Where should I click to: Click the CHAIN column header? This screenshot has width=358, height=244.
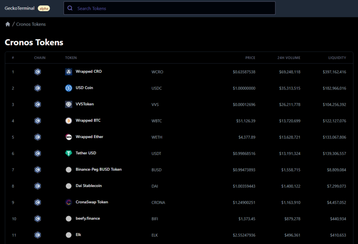pyautogui.click(x=40, y=58)
